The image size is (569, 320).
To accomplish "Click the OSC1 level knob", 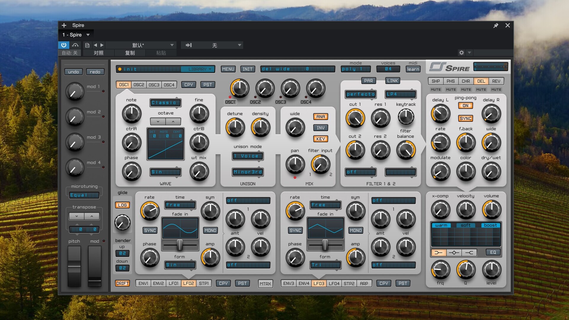I will click(240, 88).
